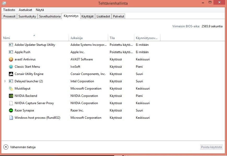Click the Windows host process file icon
This screenshot has height=156, width=227.
coord(11,118)
